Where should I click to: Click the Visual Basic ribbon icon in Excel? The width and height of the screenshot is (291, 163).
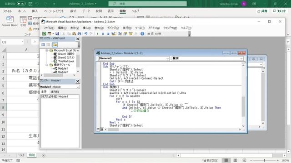[10, 21]
